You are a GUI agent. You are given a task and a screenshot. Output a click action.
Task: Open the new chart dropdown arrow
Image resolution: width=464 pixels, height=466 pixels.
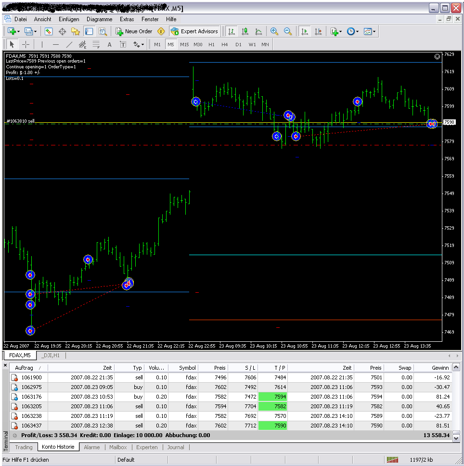tap(18, 31)
